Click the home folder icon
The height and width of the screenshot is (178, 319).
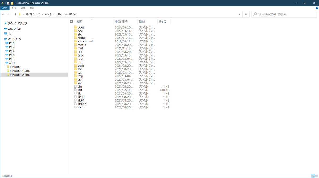point(75,38)
